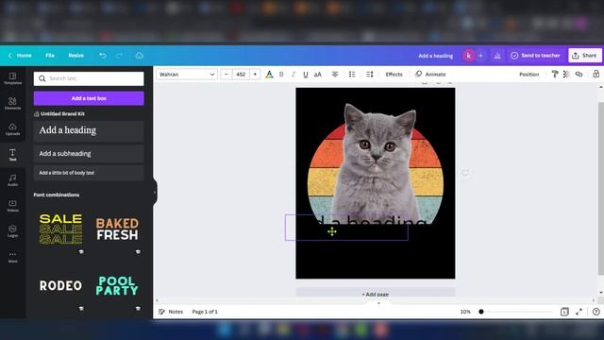Insert Add a heading text preset
The height and width of the screenshot is (340, 604).
pos(89,131)
